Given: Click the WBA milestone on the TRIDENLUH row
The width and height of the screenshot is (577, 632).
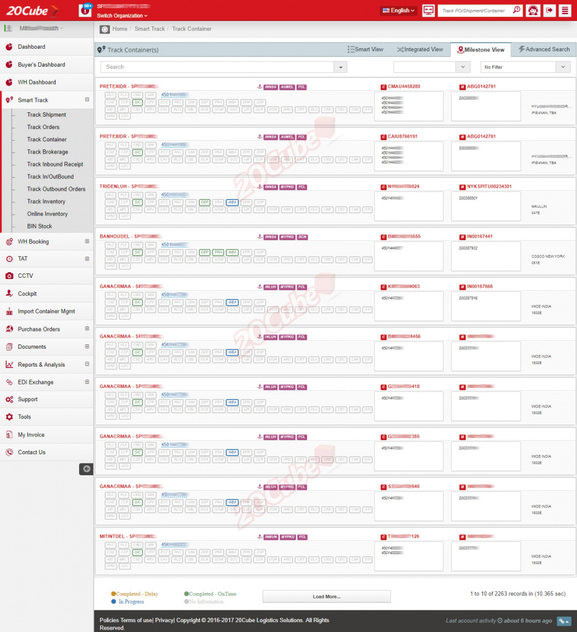Looking at the screenshot, I should (232, 202).
